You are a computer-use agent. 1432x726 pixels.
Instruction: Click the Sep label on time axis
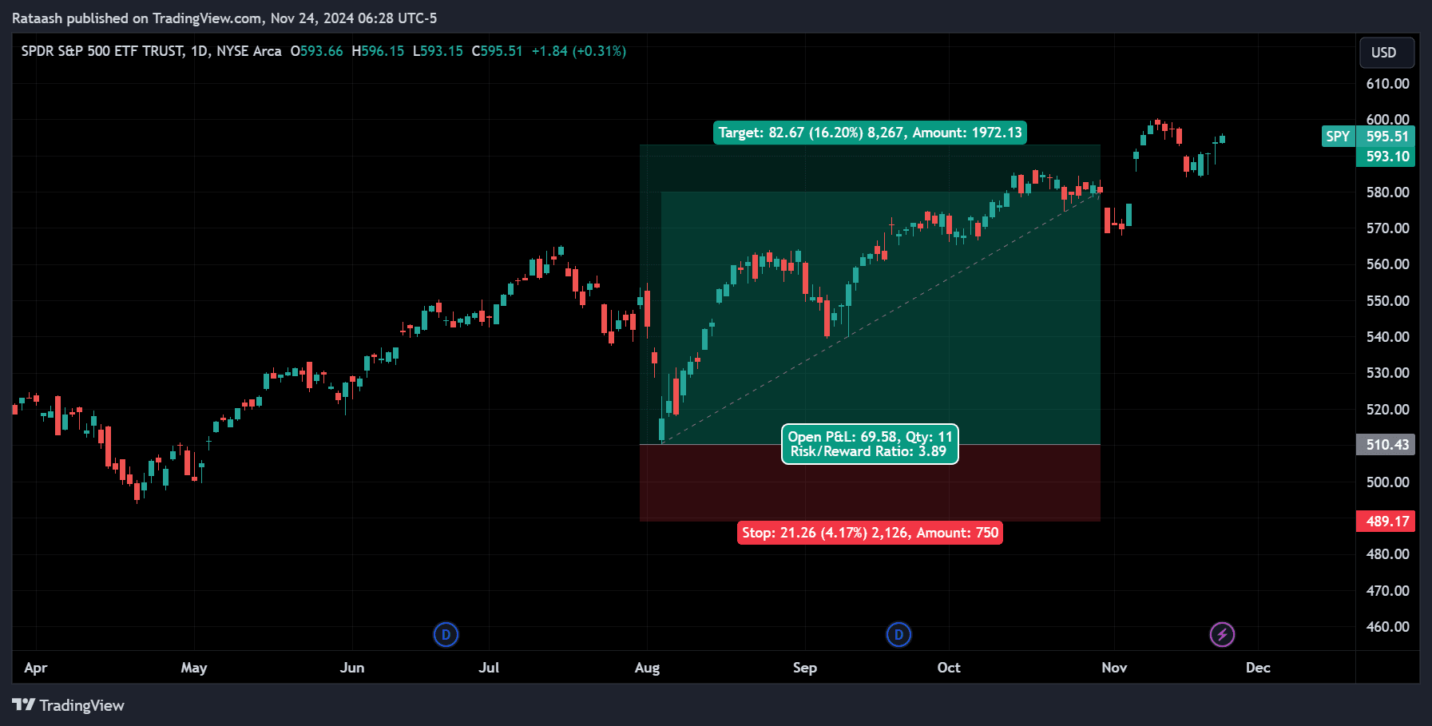(805, 668)
